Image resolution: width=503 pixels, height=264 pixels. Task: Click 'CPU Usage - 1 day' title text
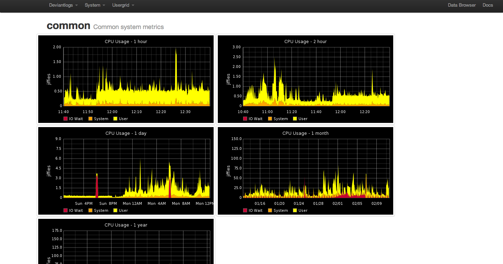coord(126,133)
